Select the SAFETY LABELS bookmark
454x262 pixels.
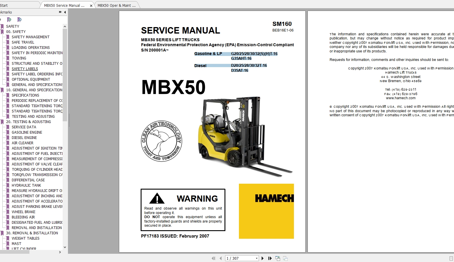[25, 69]
